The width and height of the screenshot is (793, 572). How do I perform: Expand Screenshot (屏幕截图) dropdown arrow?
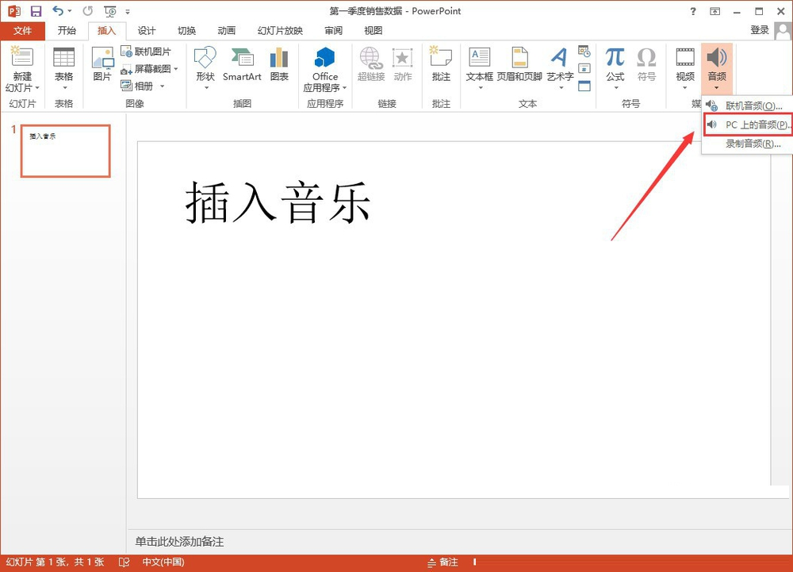176,69
